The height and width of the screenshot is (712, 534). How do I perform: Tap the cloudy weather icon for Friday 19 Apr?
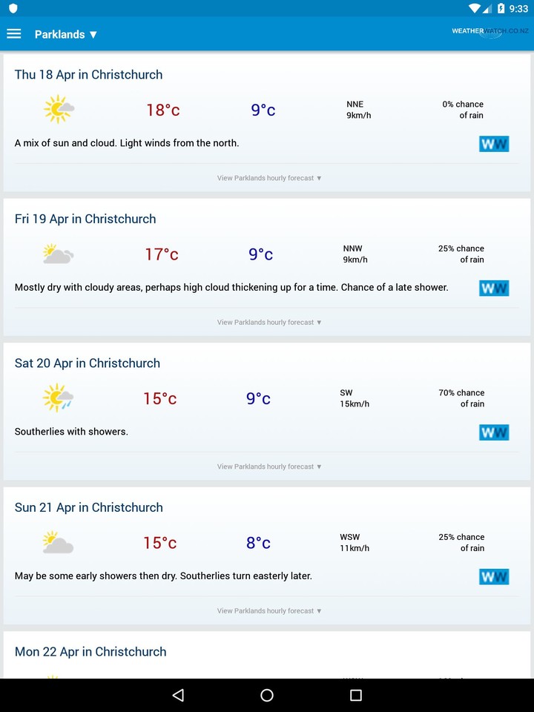point(59,254)
